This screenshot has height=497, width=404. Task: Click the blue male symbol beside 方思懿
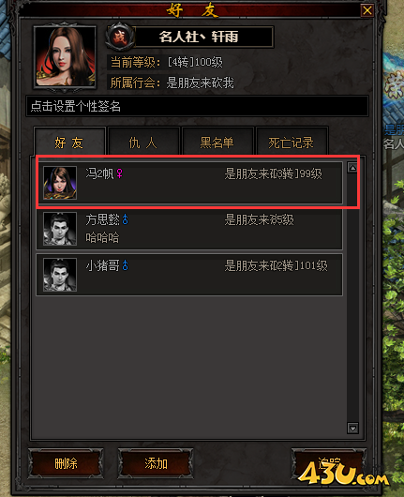(x=126, y=219)
